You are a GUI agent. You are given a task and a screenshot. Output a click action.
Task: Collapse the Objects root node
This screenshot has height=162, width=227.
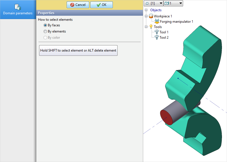click(x=146, y=10)
